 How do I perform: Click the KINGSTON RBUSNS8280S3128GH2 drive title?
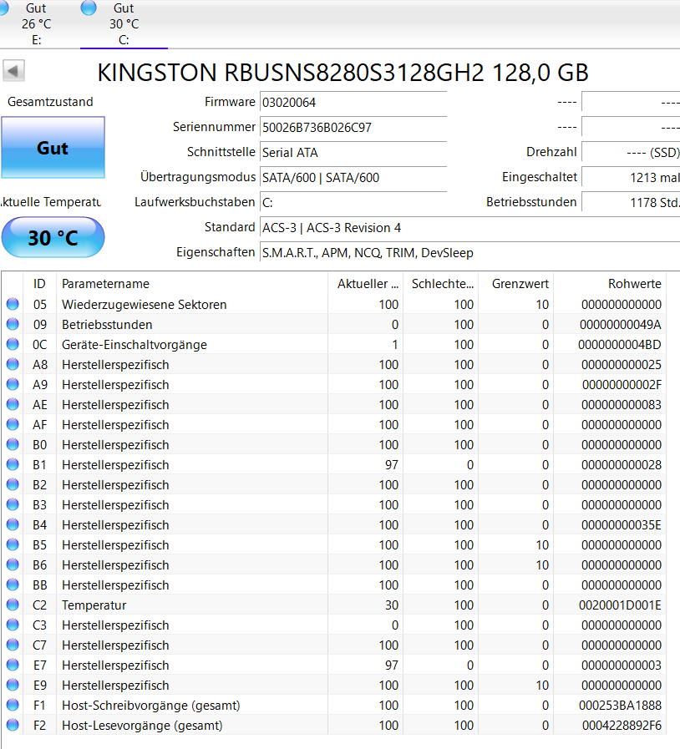[343, 73]
